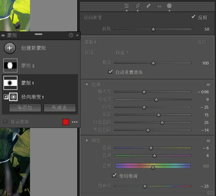
Task: Click the 对比度 contrast slider handle
Action: pos(156,99)
